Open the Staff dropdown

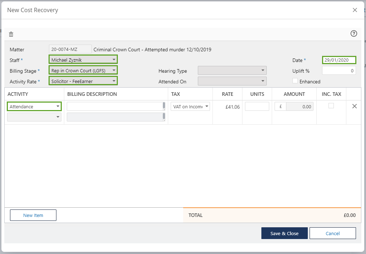tap(83, 60)
